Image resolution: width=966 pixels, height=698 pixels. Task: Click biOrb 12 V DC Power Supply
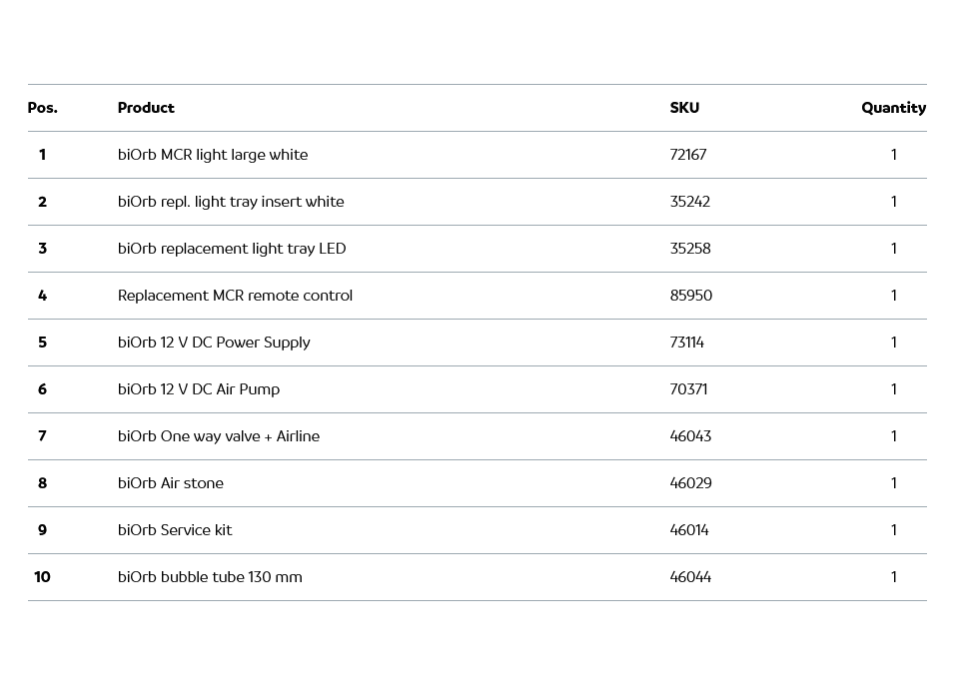(214, 343)
